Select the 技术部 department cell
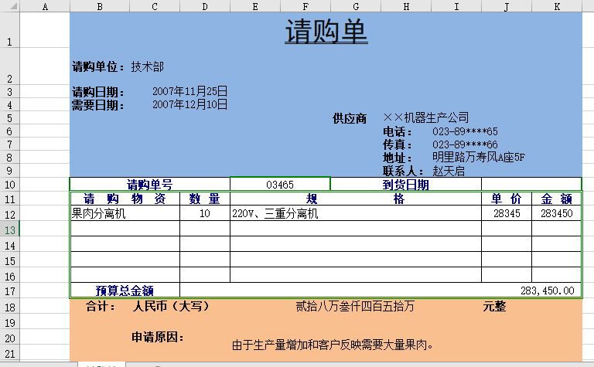 point(147,66)
